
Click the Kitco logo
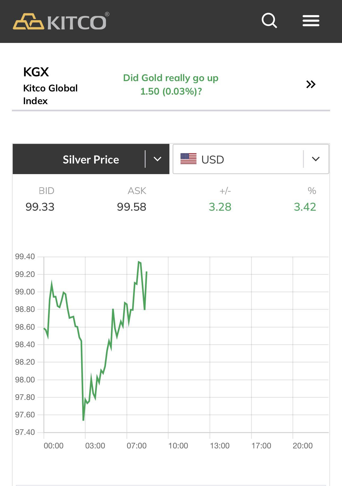point(61,21)
